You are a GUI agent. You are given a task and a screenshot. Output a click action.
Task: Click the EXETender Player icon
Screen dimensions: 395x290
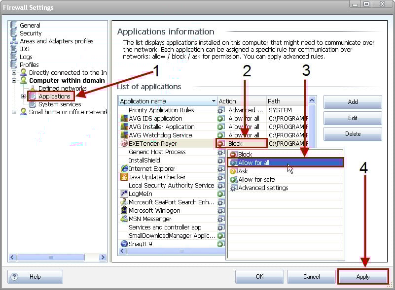click(x=124, y=143)
